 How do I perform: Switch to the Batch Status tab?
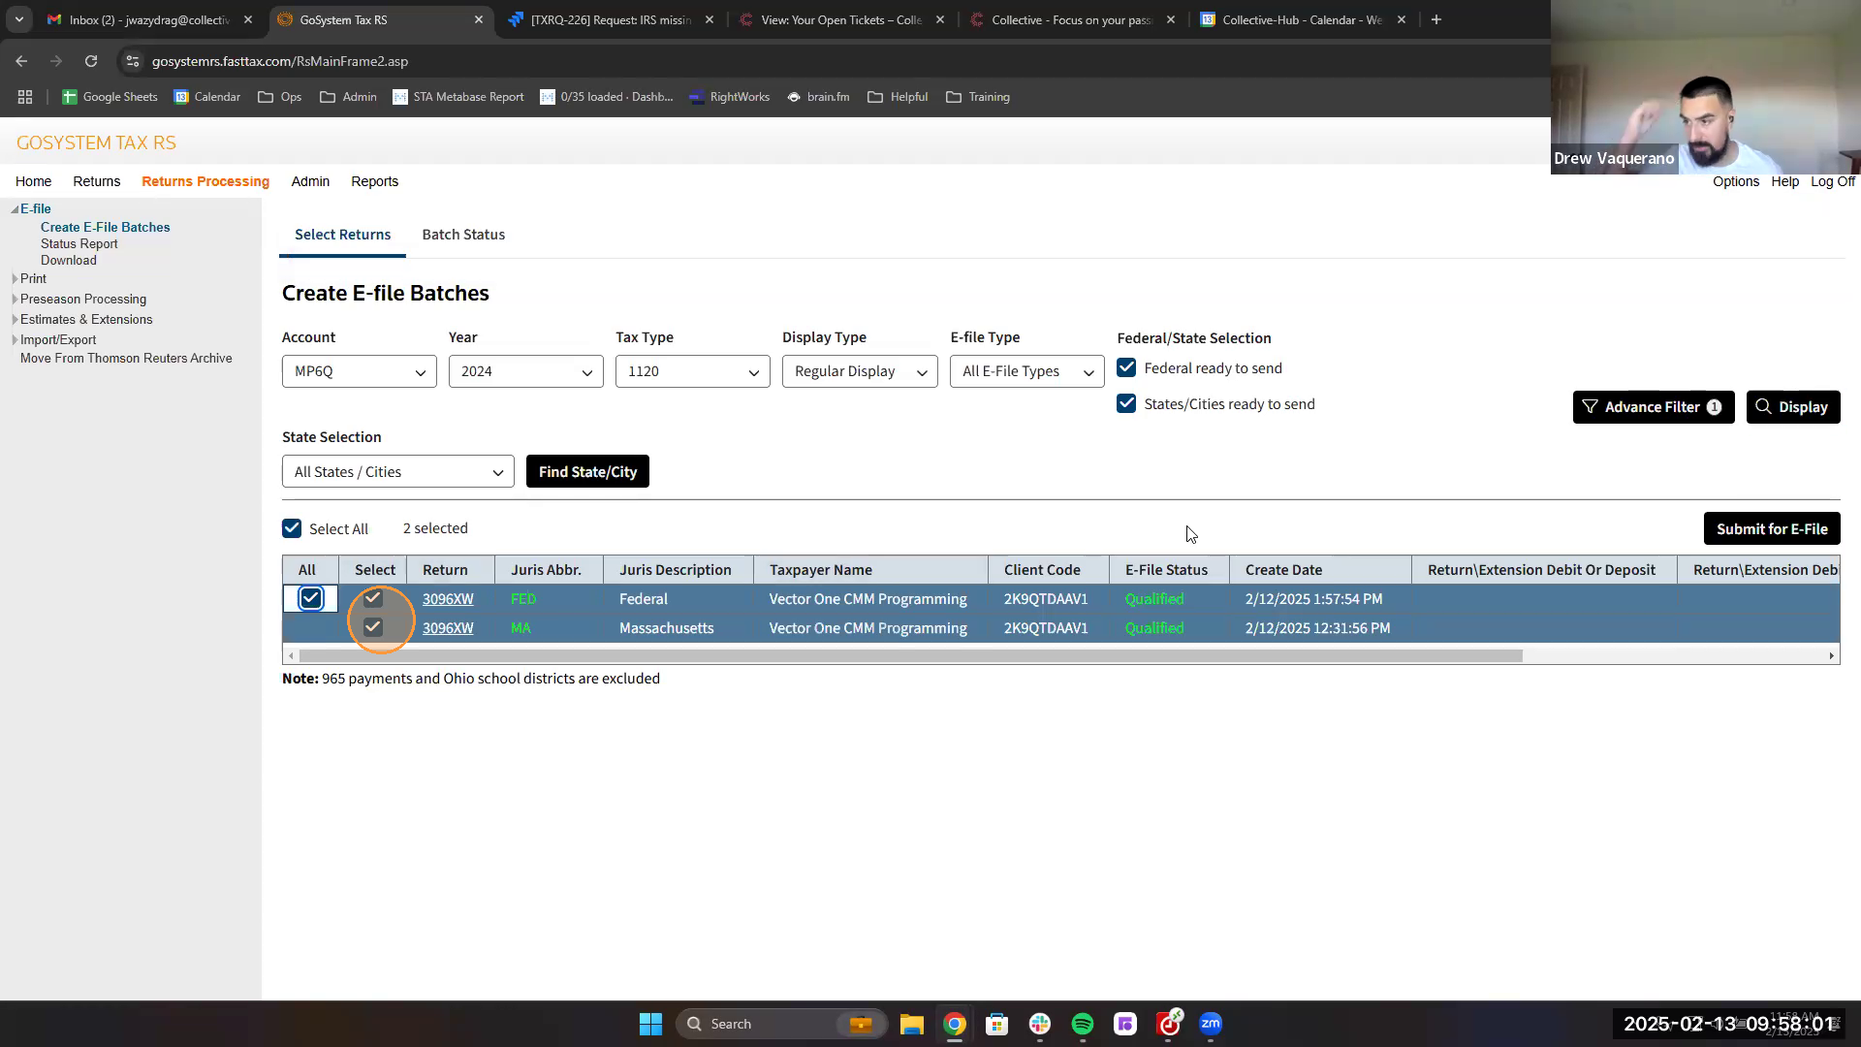coord(463,235)
